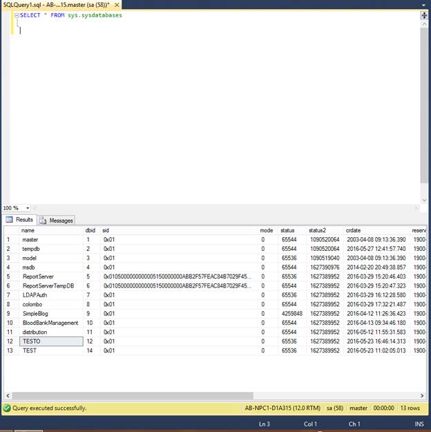This screenshot has width=431, height=432.
Task: Click the editor vertical scrollbar thumb
Action: click(x=424, y=105)
